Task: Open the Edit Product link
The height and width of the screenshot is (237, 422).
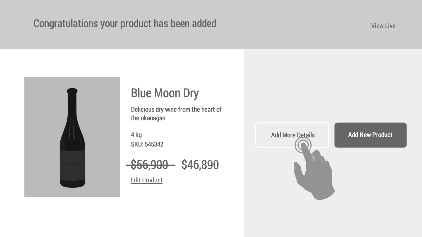Action: click(146, 180)
